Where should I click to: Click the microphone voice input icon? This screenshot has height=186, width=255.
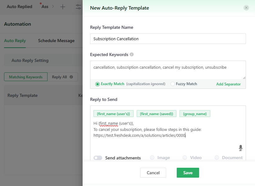pyautogui.click(x=240, y=148)
